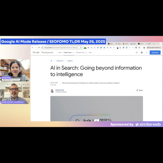The image size is (163, 163).
Task: Open the three-dot menu beside the Subscribe button
Action: click(147, 53)
